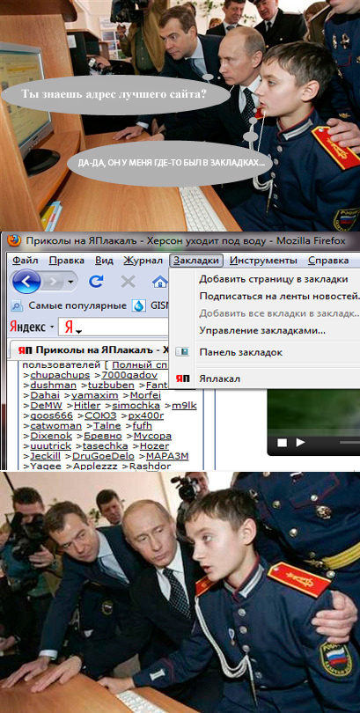Go to Home page via house icon
The height and width of the screenshot is (713, 360).
pyautogui.click(x=159, y=283)
